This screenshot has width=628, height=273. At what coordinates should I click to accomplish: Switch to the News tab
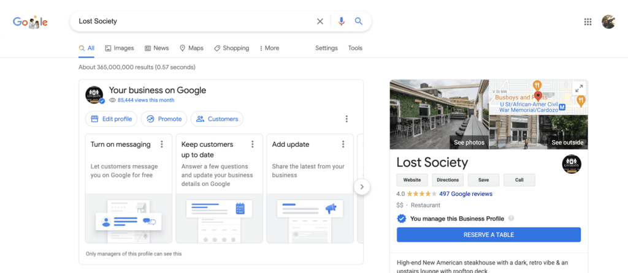(157, 48)
